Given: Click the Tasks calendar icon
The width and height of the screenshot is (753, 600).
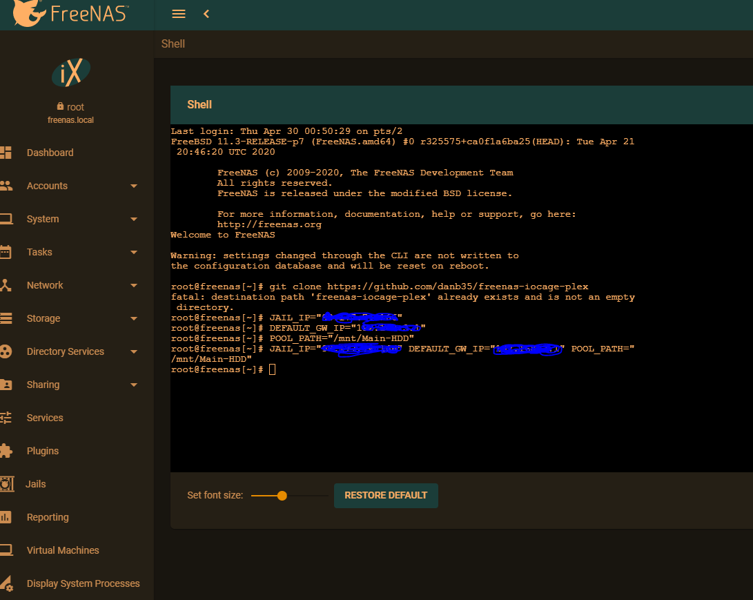Looking at the screenshot, I should click(x=6, y=252).
